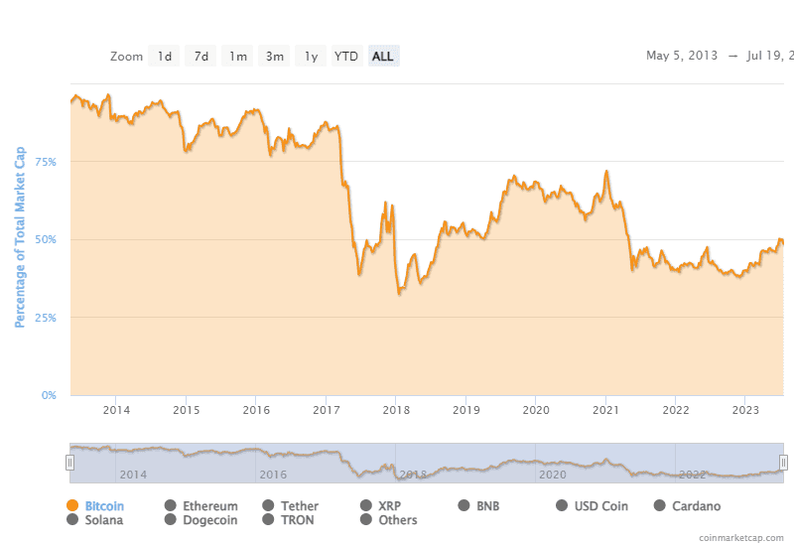Click the Solana legend circle
794x546 pixels.
(71, 520)
